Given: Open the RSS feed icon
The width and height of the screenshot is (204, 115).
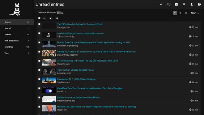Looking at the screenshot, I should point(62,13).
